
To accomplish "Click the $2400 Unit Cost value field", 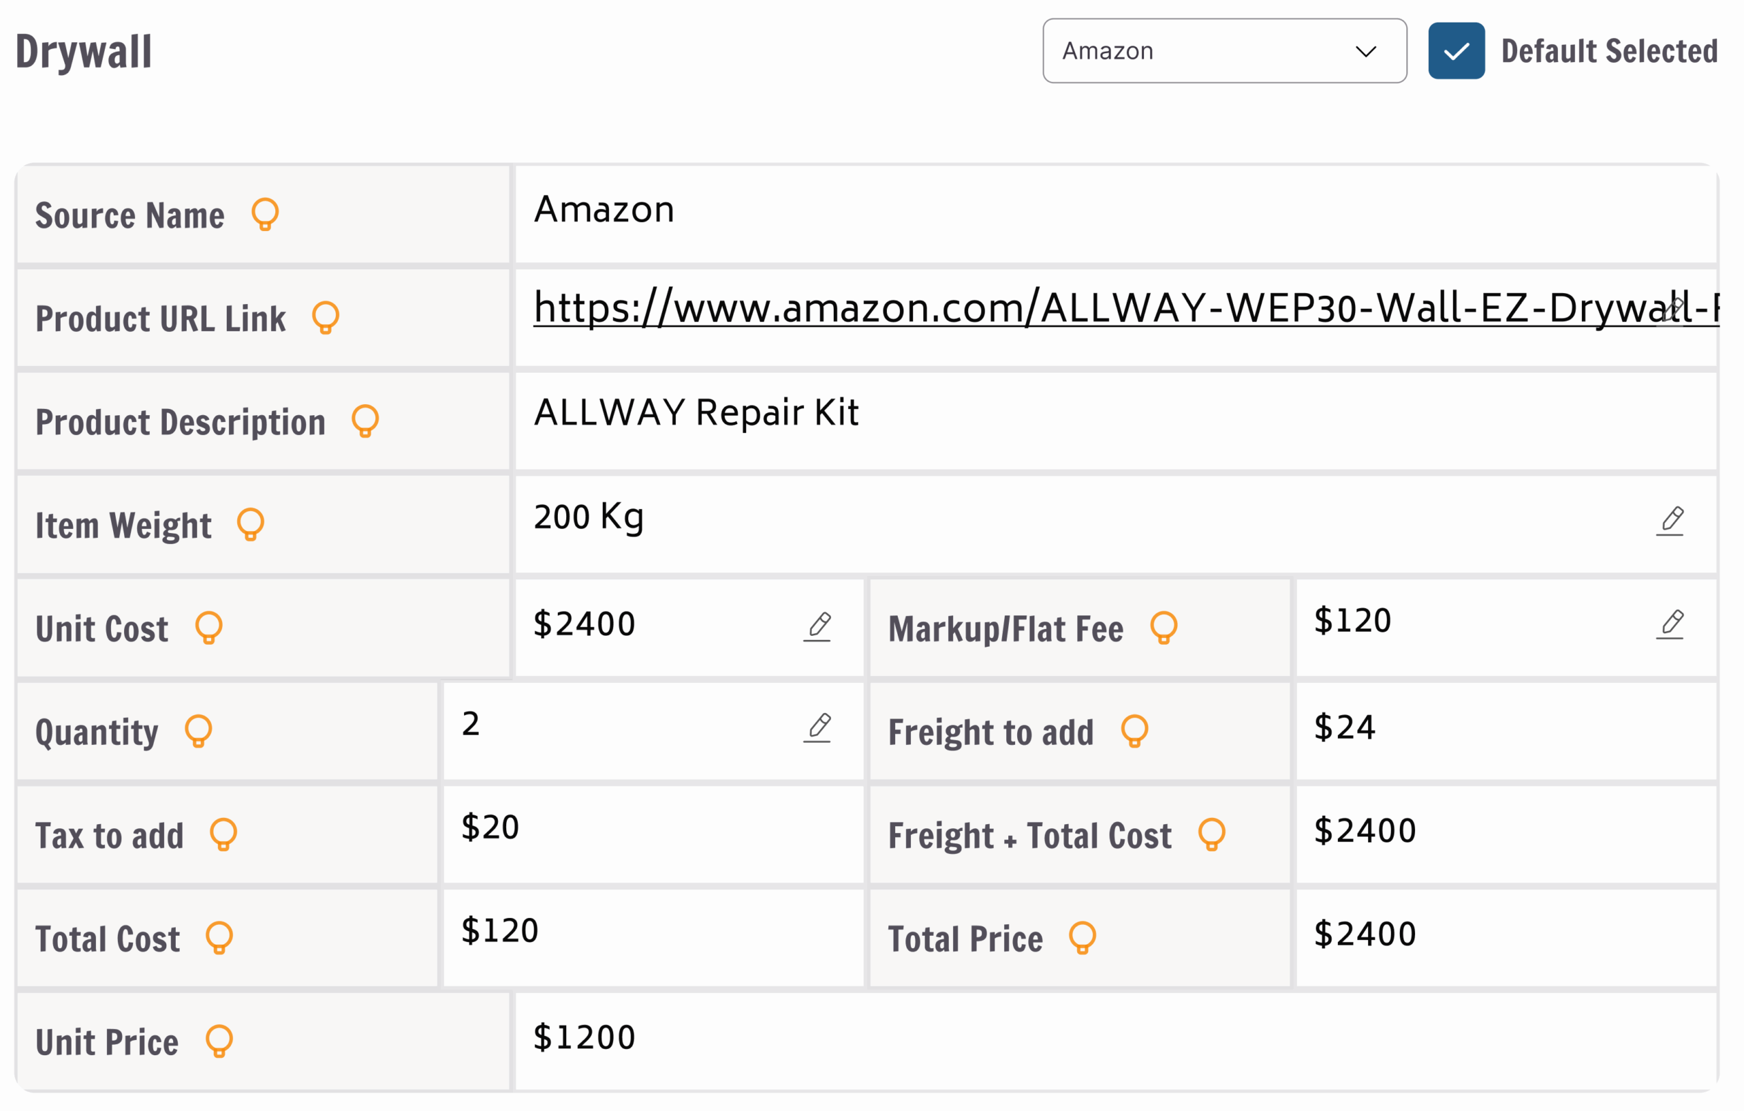I will (652, 625).
